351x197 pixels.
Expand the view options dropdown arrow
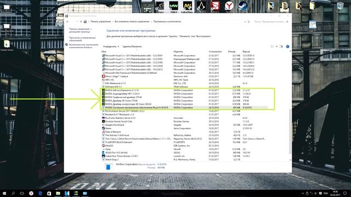coord(276,47)
